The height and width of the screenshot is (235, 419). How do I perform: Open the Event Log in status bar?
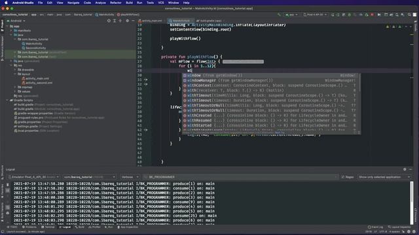tap(375, 227)
